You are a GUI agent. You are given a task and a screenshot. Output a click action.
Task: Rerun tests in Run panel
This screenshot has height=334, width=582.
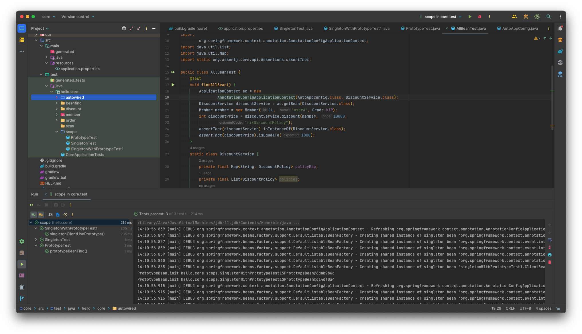32,205
